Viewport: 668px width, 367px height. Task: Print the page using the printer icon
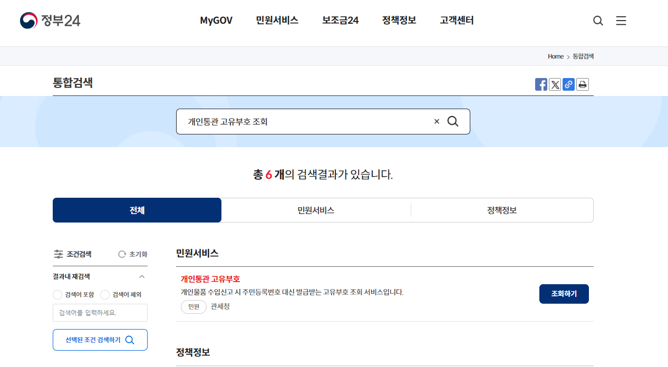click(x=582, y=84)
